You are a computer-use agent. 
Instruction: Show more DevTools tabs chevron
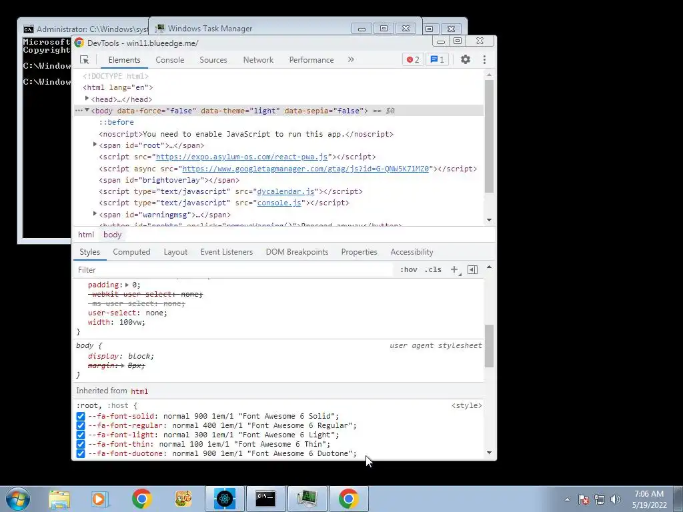pos(351,59)
